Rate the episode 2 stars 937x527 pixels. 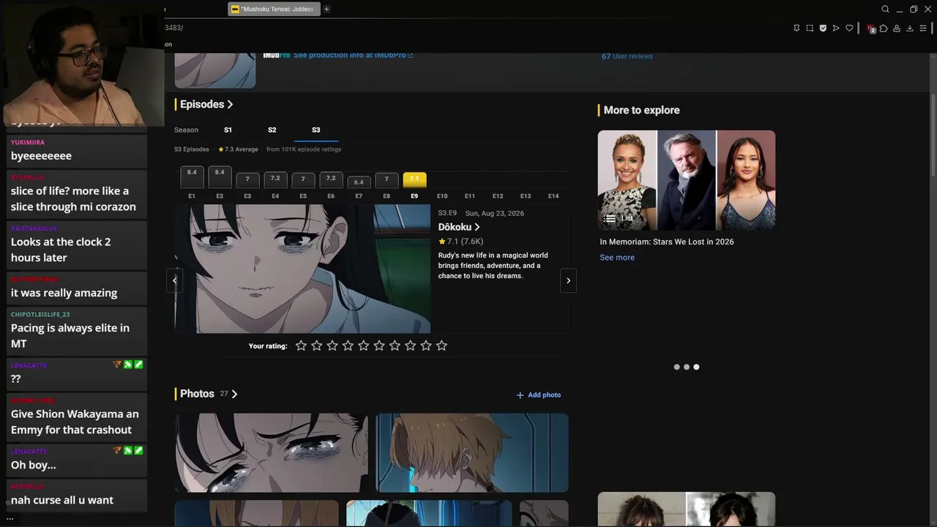316,345
